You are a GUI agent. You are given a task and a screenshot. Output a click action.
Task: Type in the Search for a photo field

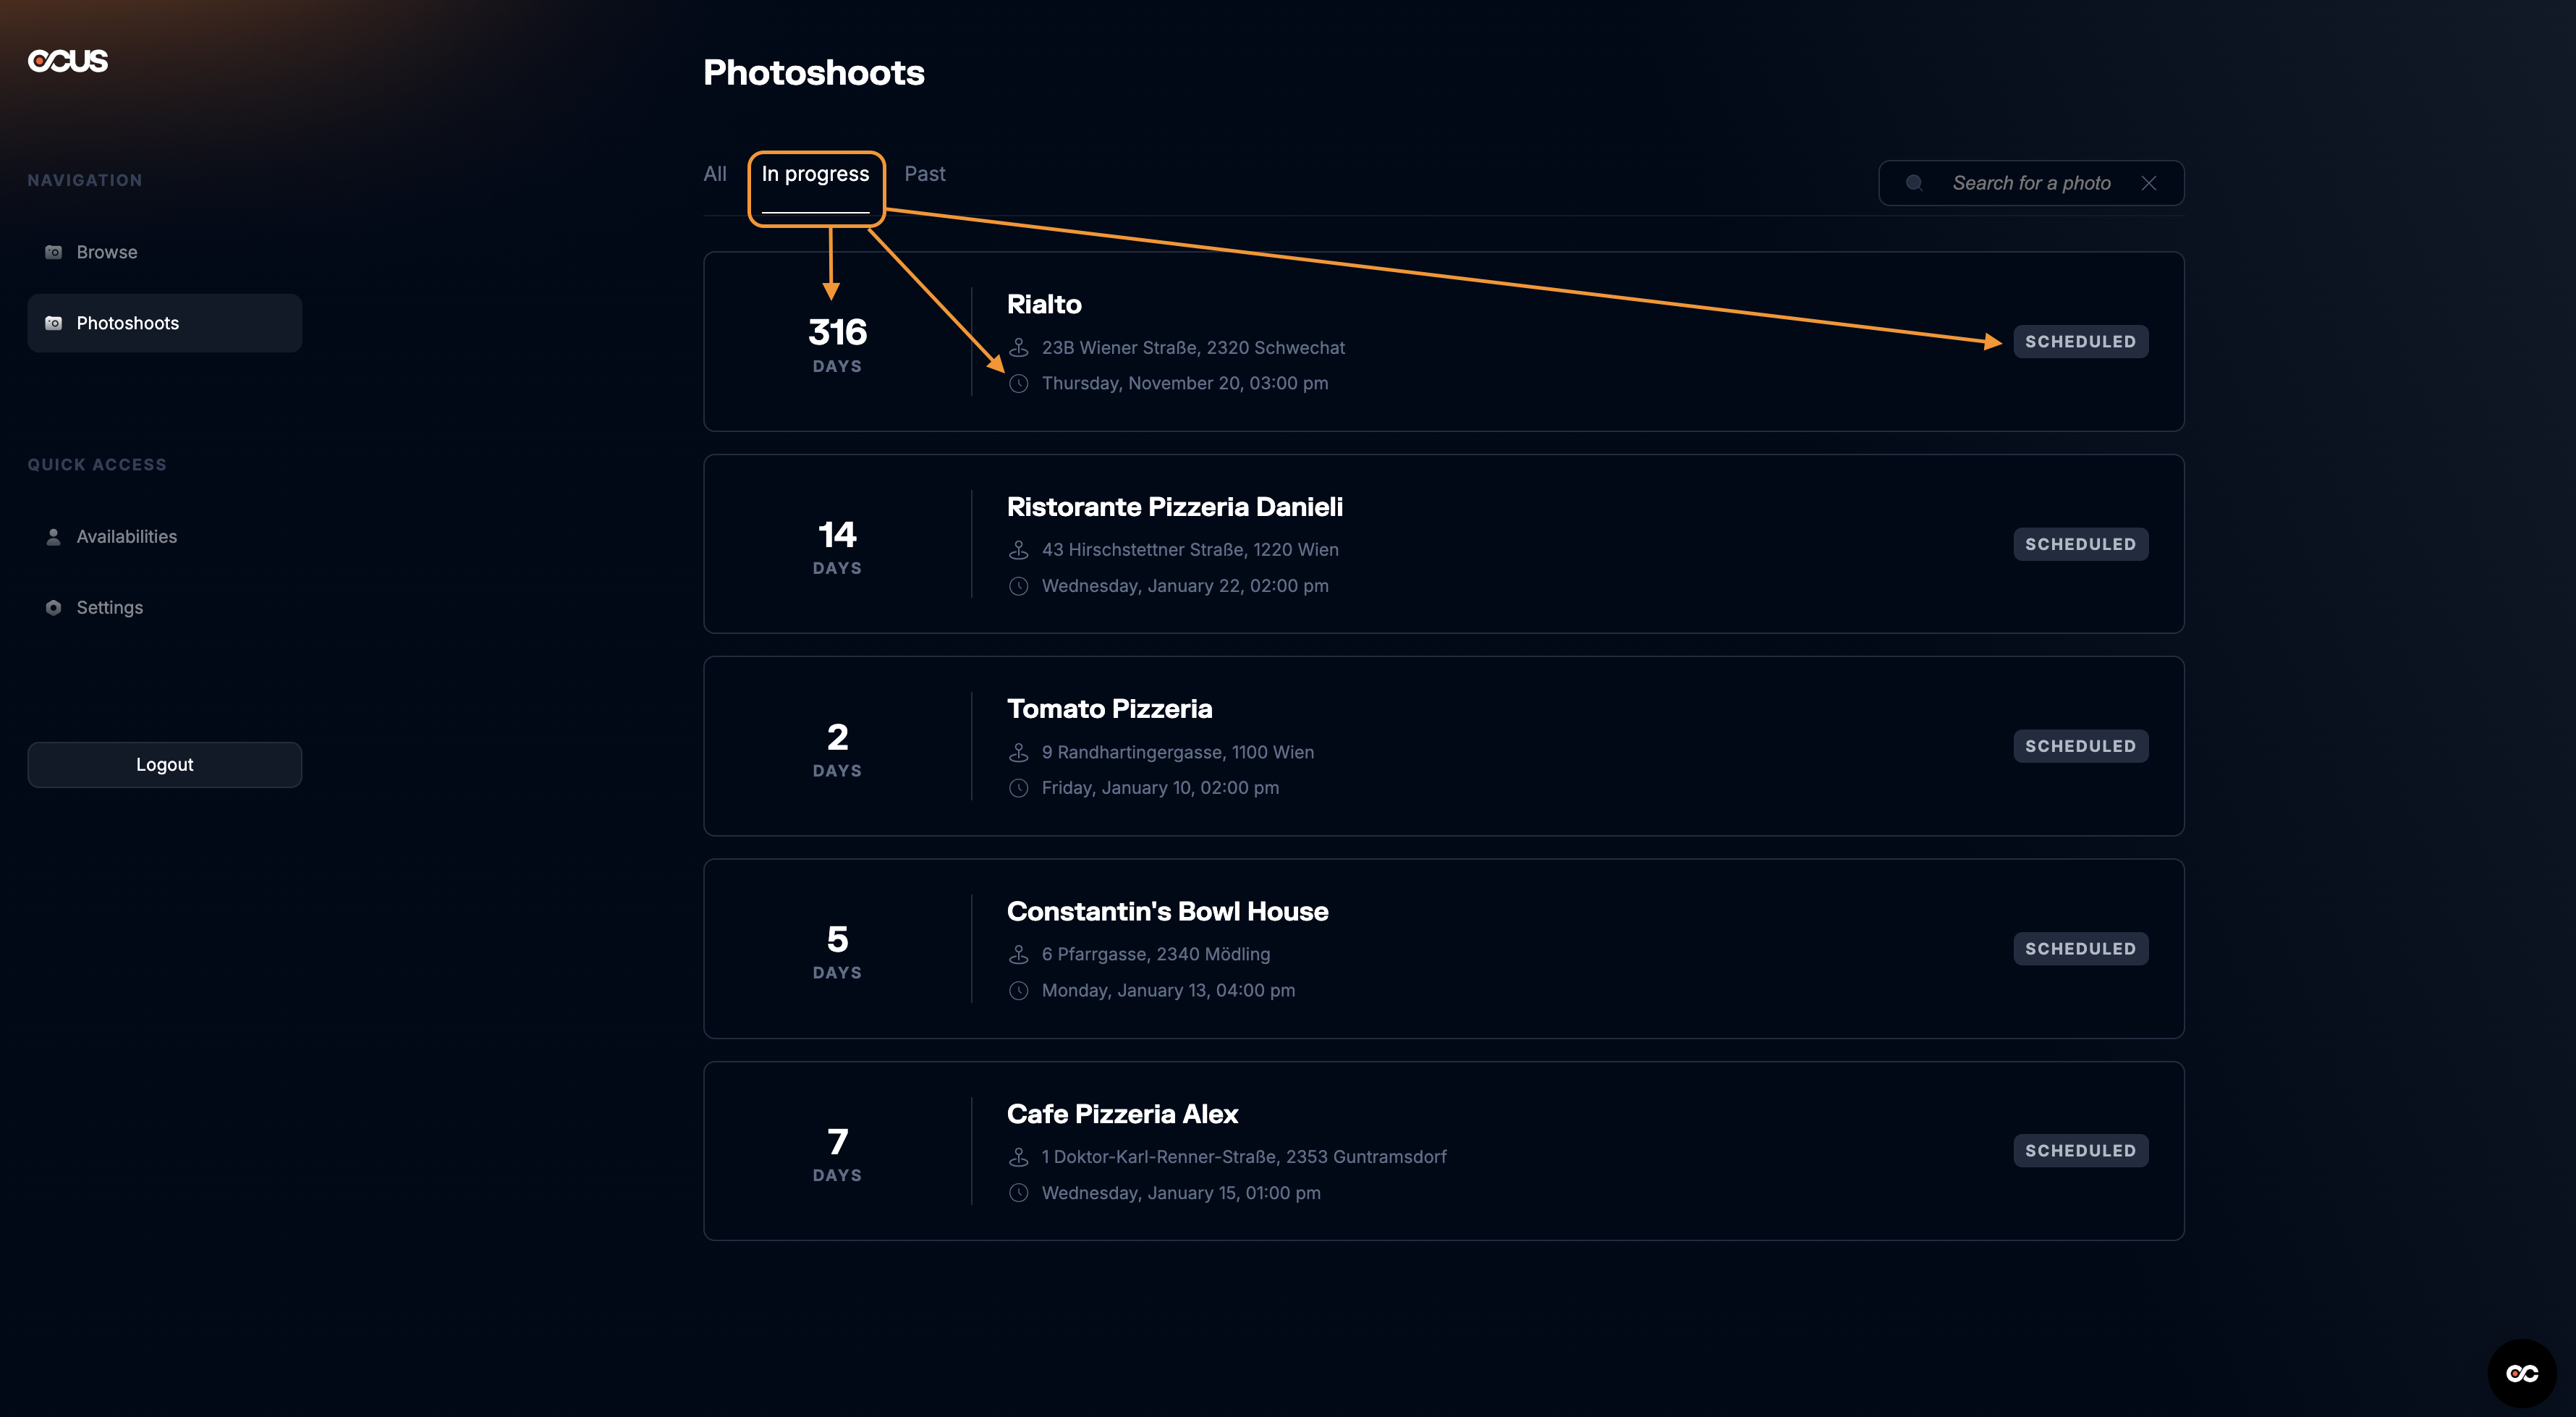coord(2031,183)
